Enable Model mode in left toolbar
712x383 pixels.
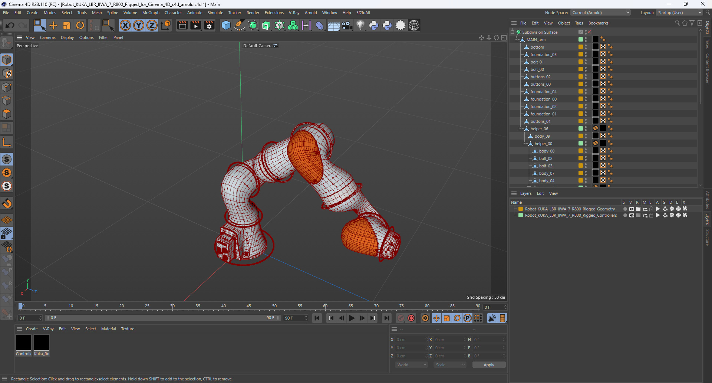[x=7, y=60]
